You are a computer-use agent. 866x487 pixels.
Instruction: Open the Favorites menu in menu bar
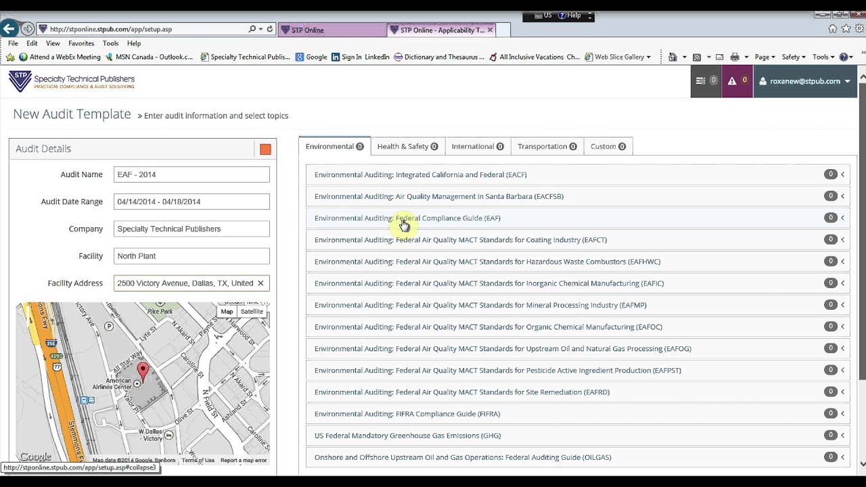coord(81,43)
